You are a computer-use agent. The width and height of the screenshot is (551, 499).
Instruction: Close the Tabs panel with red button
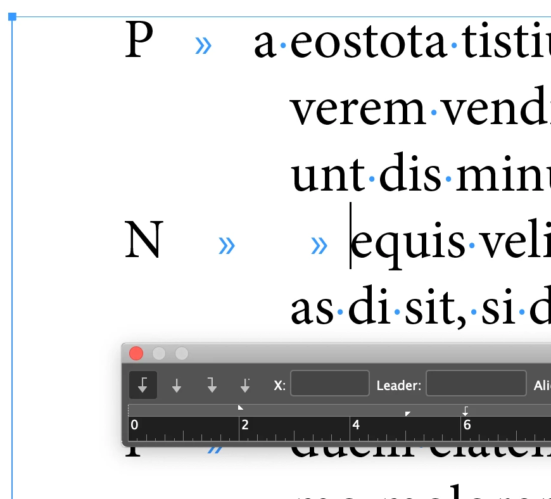[x=136, y=353]
